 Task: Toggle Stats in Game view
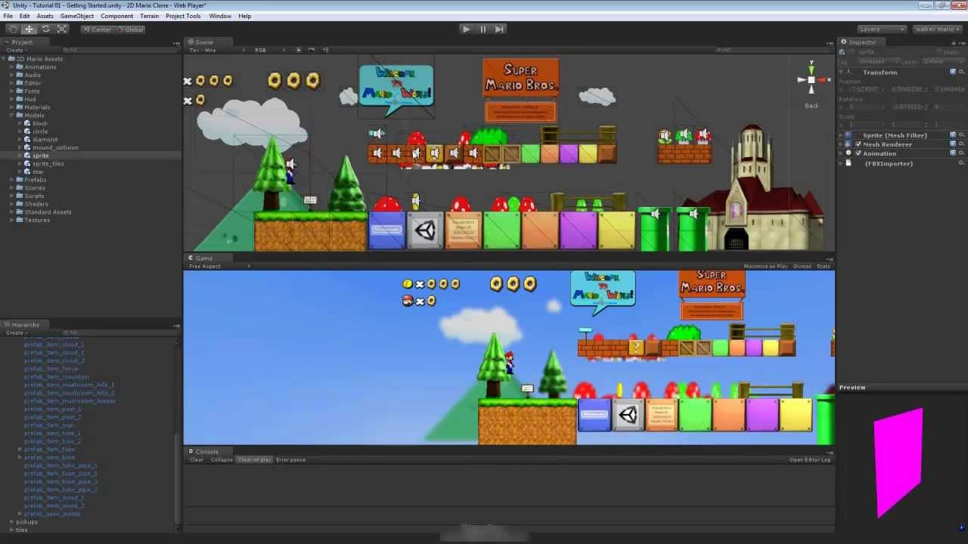pos(823,266)
